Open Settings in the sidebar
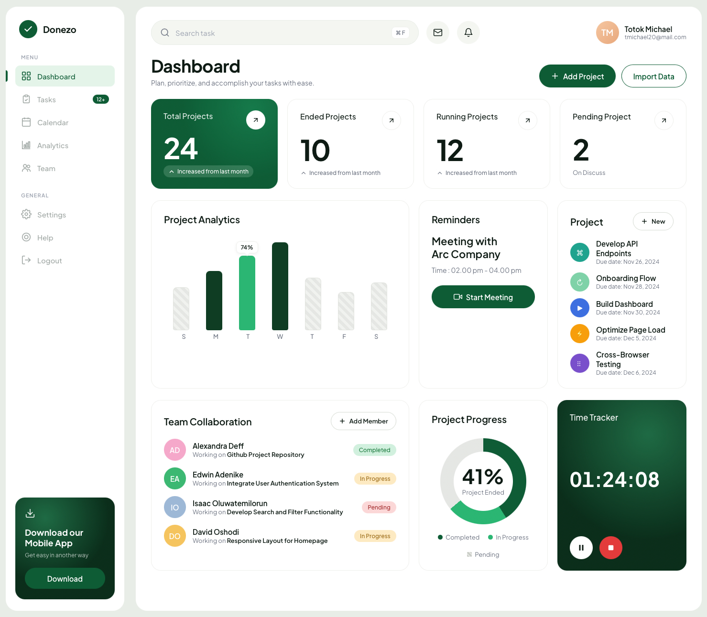The height and width of the screenshot is (617, 707). coord(65,215)
